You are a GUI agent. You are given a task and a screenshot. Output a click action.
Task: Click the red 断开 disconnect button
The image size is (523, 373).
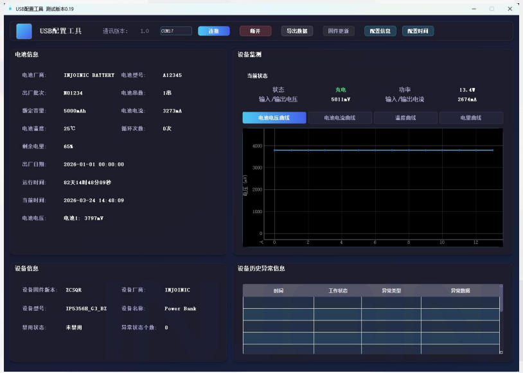255,31
